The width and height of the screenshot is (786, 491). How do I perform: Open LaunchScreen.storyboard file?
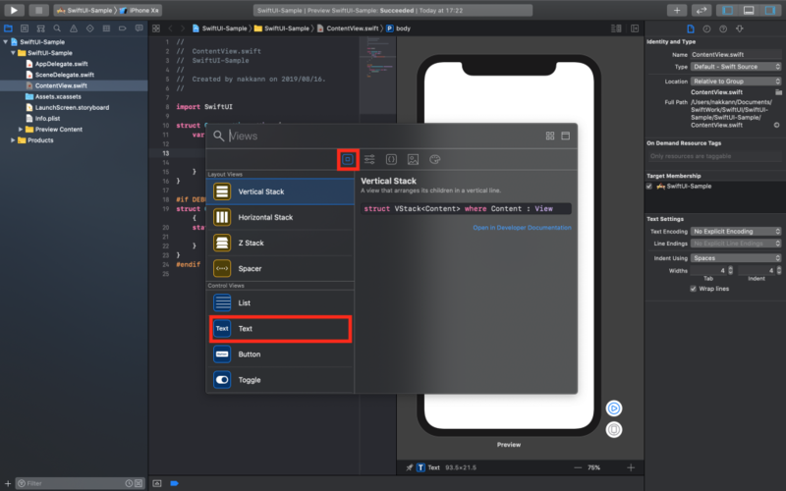(72, 107)
